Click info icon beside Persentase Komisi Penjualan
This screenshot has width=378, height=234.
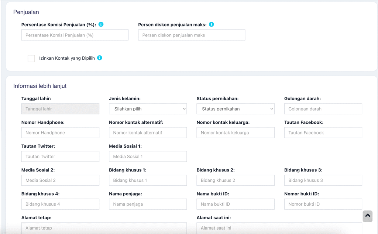[x=101, y=24]
